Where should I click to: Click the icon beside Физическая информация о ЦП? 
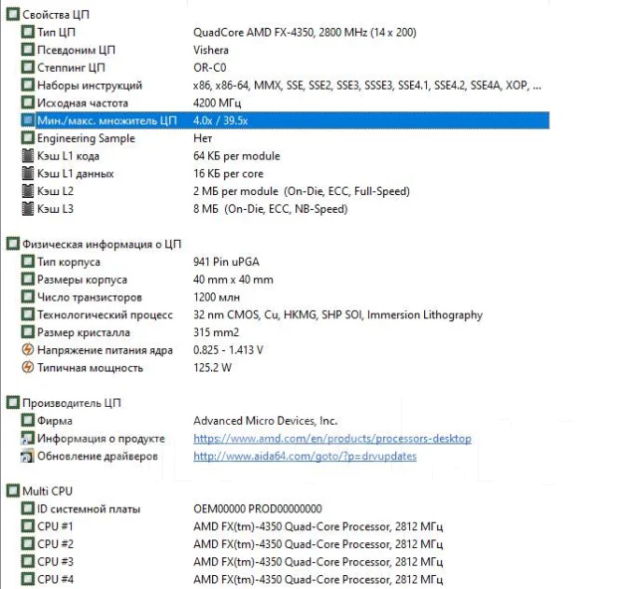(x=13, y=244)
